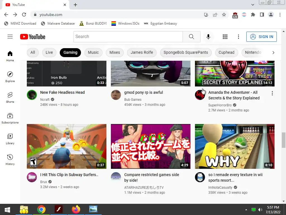Click the SIGN IN button
The width and height of the screenshot is (286, 215).
(x=261, y=37)
